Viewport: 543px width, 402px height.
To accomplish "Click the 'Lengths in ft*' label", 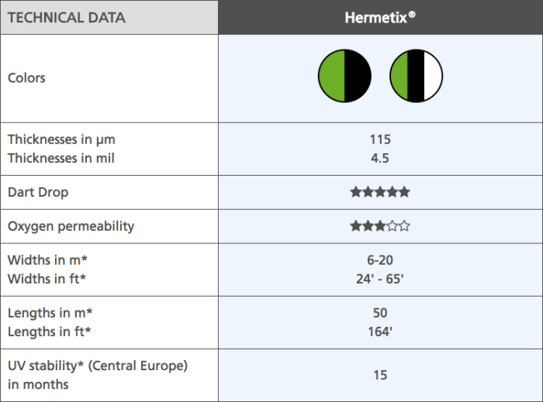I will pos(50,332).
